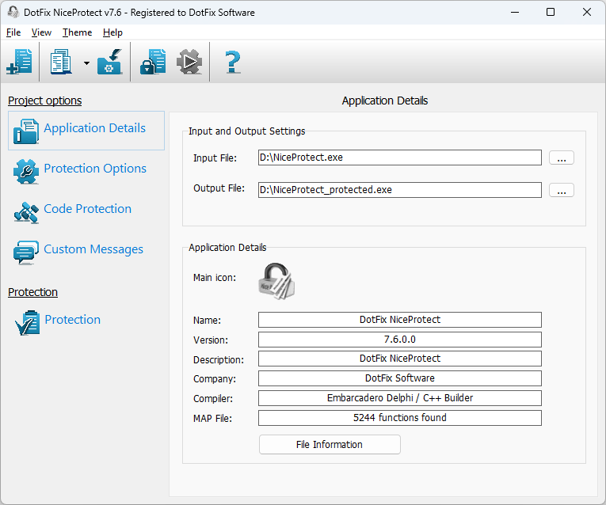Click the Help question mark icon
Image resolution: width=606 pixels, height=505 pixels.
tap(232, 62)
